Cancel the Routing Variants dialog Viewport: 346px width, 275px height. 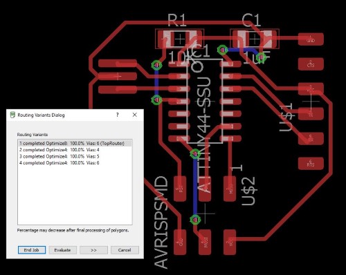point(125,250)
